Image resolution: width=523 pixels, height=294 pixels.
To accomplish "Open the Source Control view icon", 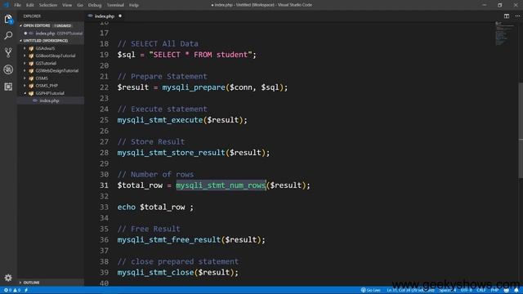I will click(x=8, y=52).
